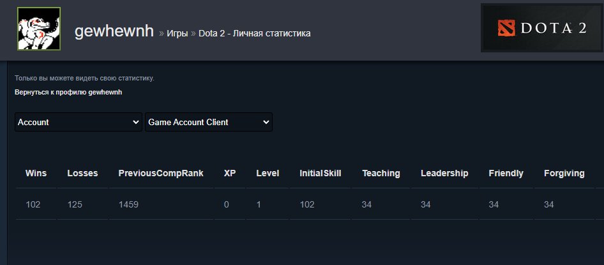The image size is (604, 265).
Task: Expand the Game Account Client dropdown
Action: [x=209, y=122]
